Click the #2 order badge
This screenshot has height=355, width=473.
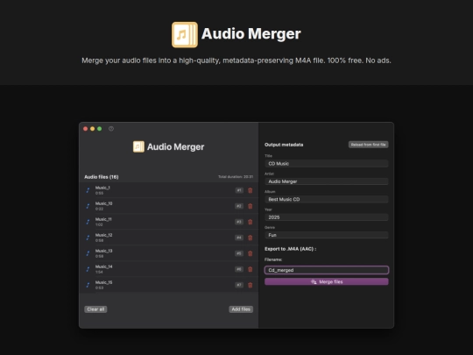(239, 206)
